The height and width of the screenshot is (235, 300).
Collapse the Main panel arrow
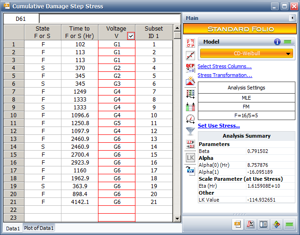(x=292, y=18)
